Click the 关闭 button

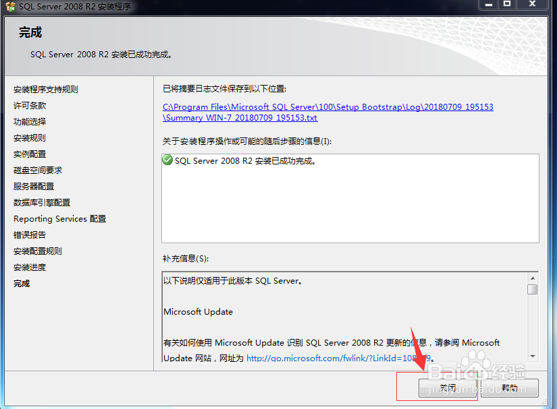coord(447,387)
